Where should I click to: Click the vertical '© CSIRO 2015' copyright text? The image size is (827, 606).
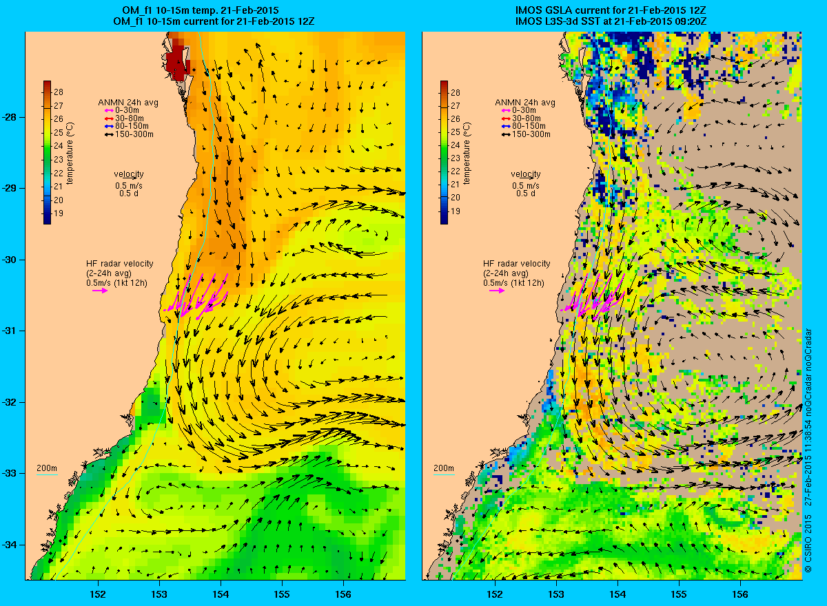pos(809,542)
